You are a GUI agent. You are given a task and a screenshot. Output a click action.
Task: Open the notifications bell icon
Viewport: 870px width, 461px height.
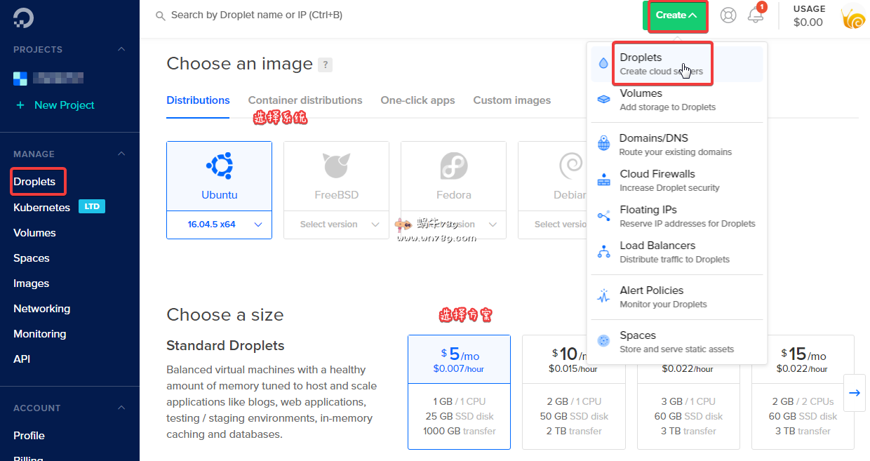[756, 15]
